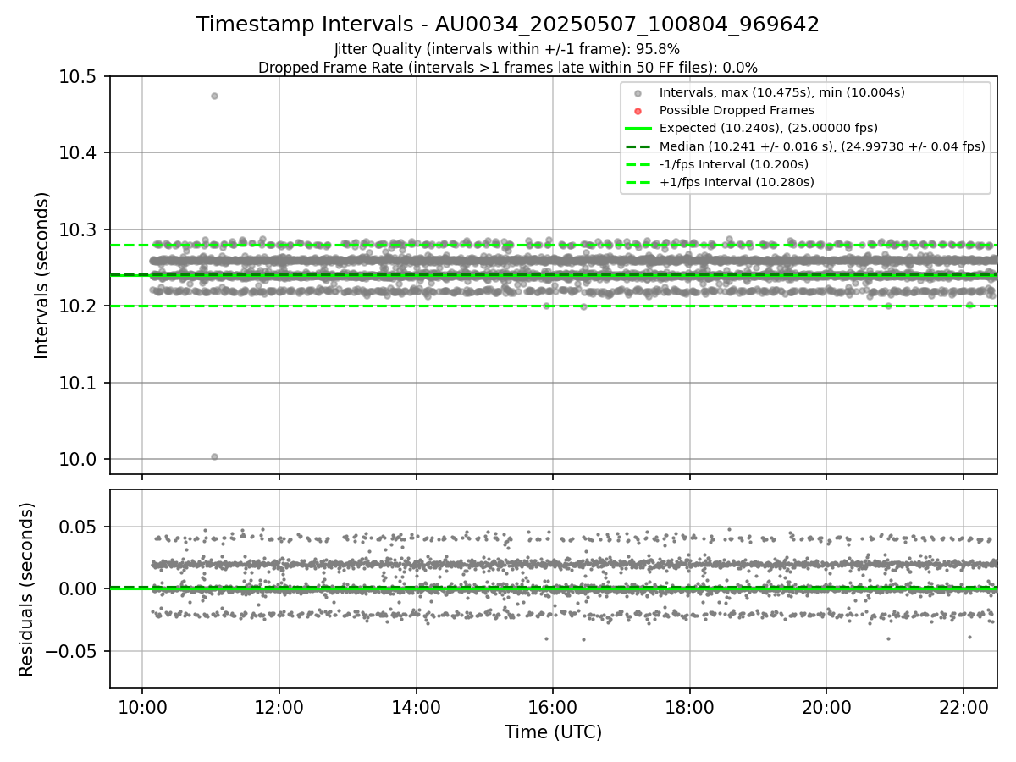This screenshot has width=1016, height=762.
Task: Click the outlier point near 10.004 seconds
Action: click(x=214, y=456)
